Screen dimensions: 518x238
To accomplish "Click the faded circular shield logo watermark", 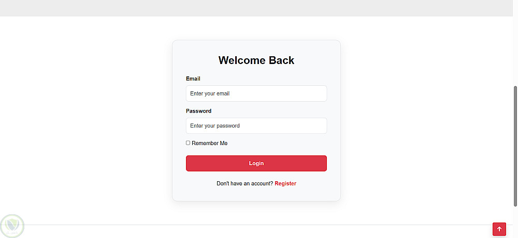I will [12, 226].
